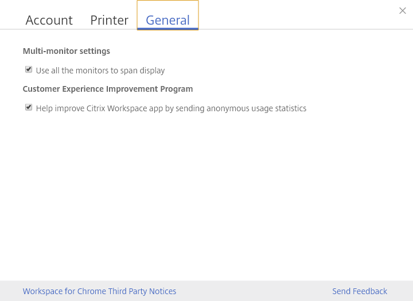Open the Printer tab

pyautogui.click(x=109, y=20)
